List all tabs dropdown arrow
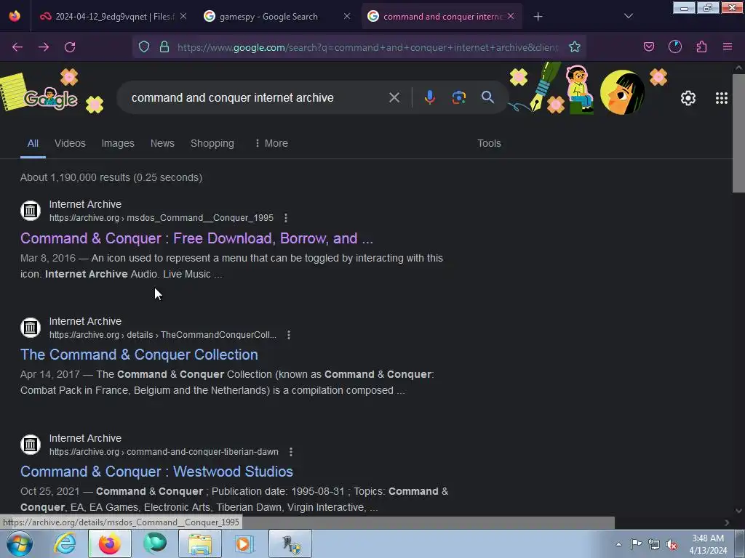This screenshot has width=745, height=558. click(628, 16)
